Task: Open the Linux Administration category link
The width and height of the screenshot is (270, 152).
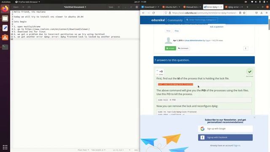Action: (194, 41)
